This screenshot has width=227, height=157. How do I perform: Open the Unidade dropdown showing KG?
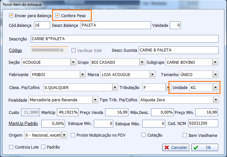coord(215,87)
